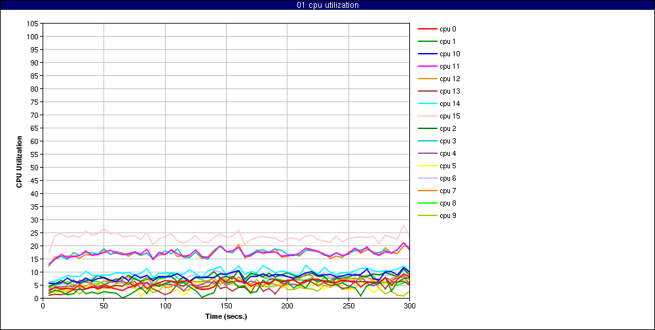
Task: Select the cpu 14 legend label
Action: tap(449, 103)
